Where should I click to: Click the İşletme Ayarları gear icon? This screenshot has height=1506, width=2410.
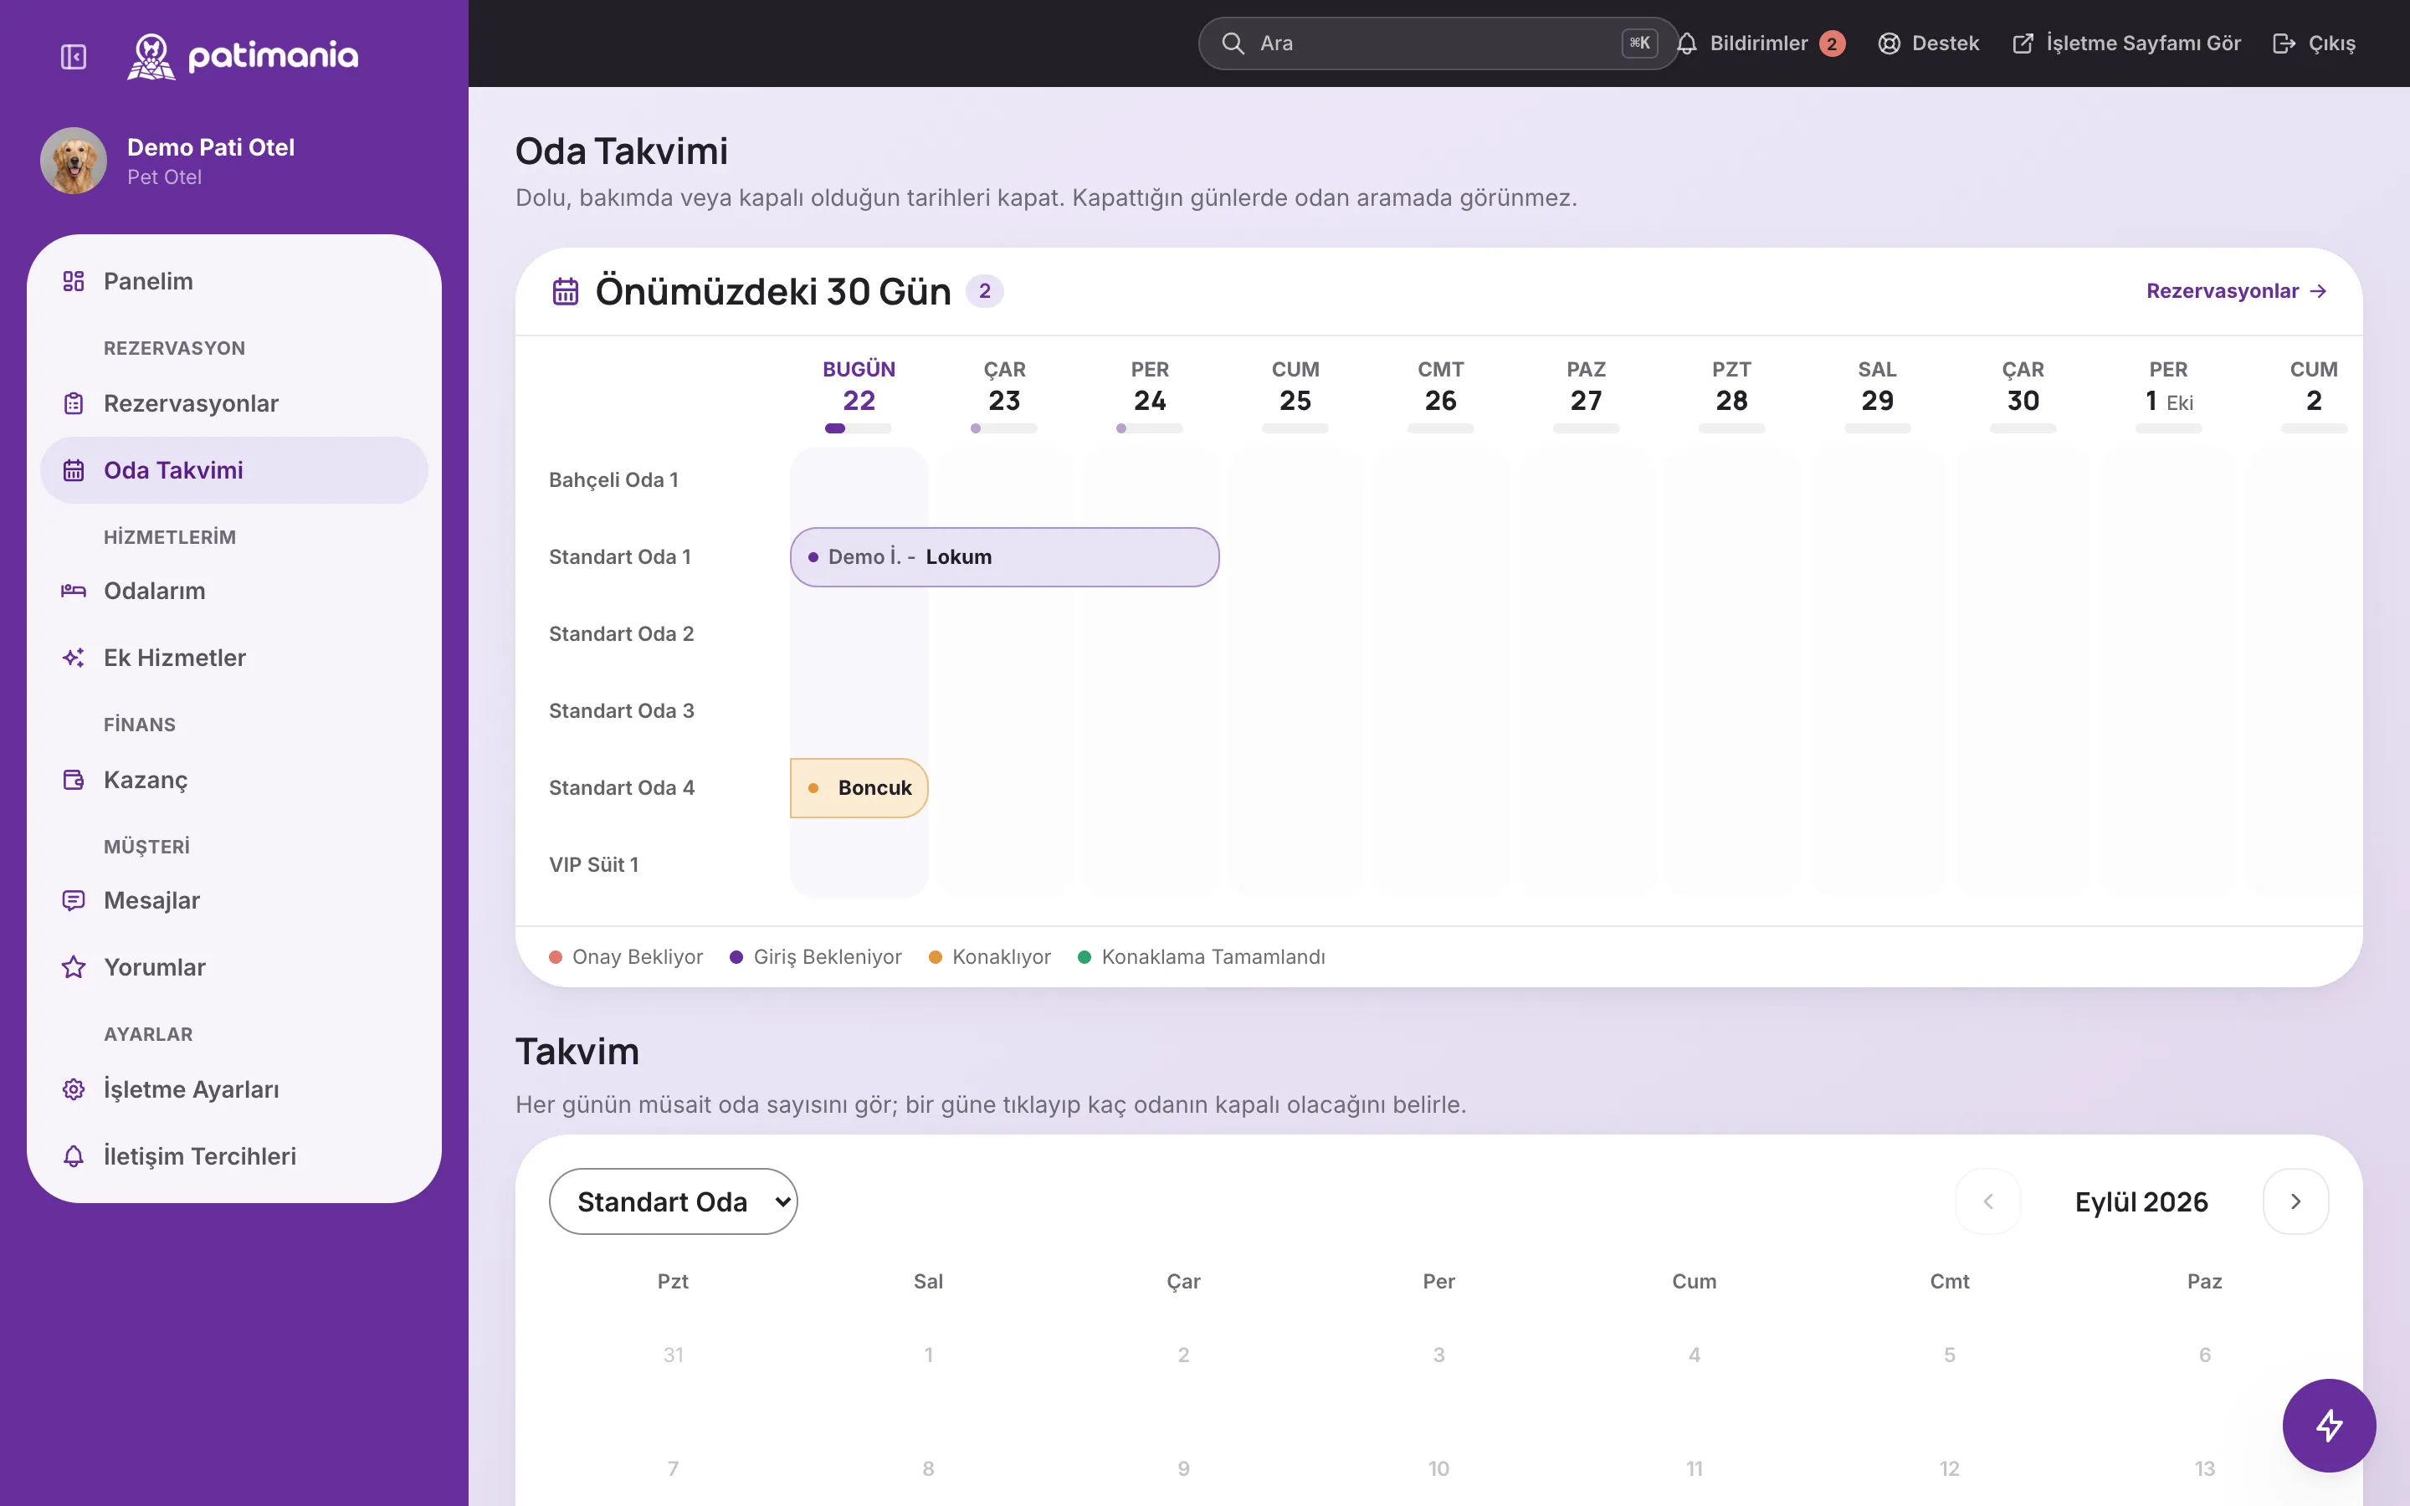[x=74, y=1089]
